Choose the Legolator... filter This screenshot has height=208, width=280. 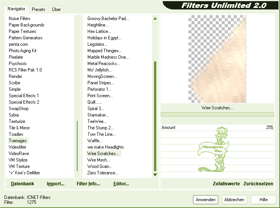[x=97, y=44]
